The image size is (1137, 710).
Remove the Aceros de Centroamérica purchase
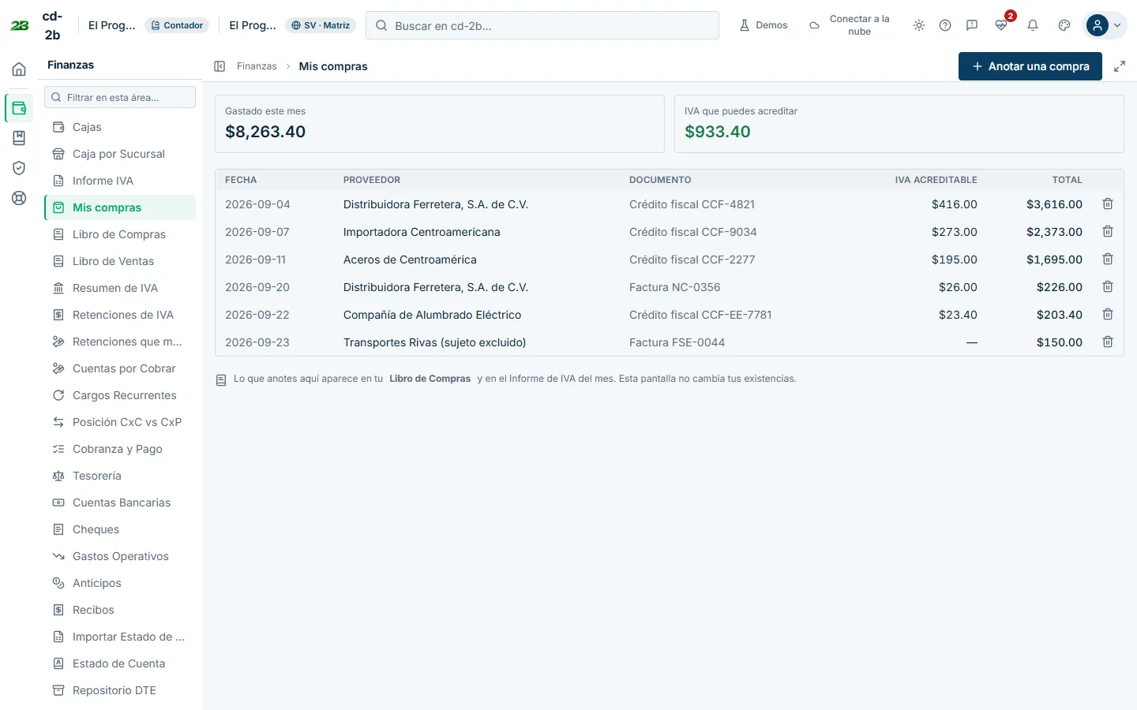coord(1108,260)
